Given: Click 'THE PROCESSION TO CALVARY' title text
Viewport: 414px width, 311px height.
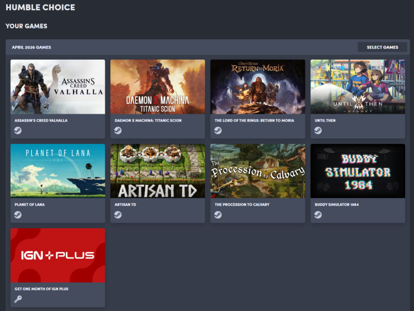Looking at the screenshot, I should [242, 205].
